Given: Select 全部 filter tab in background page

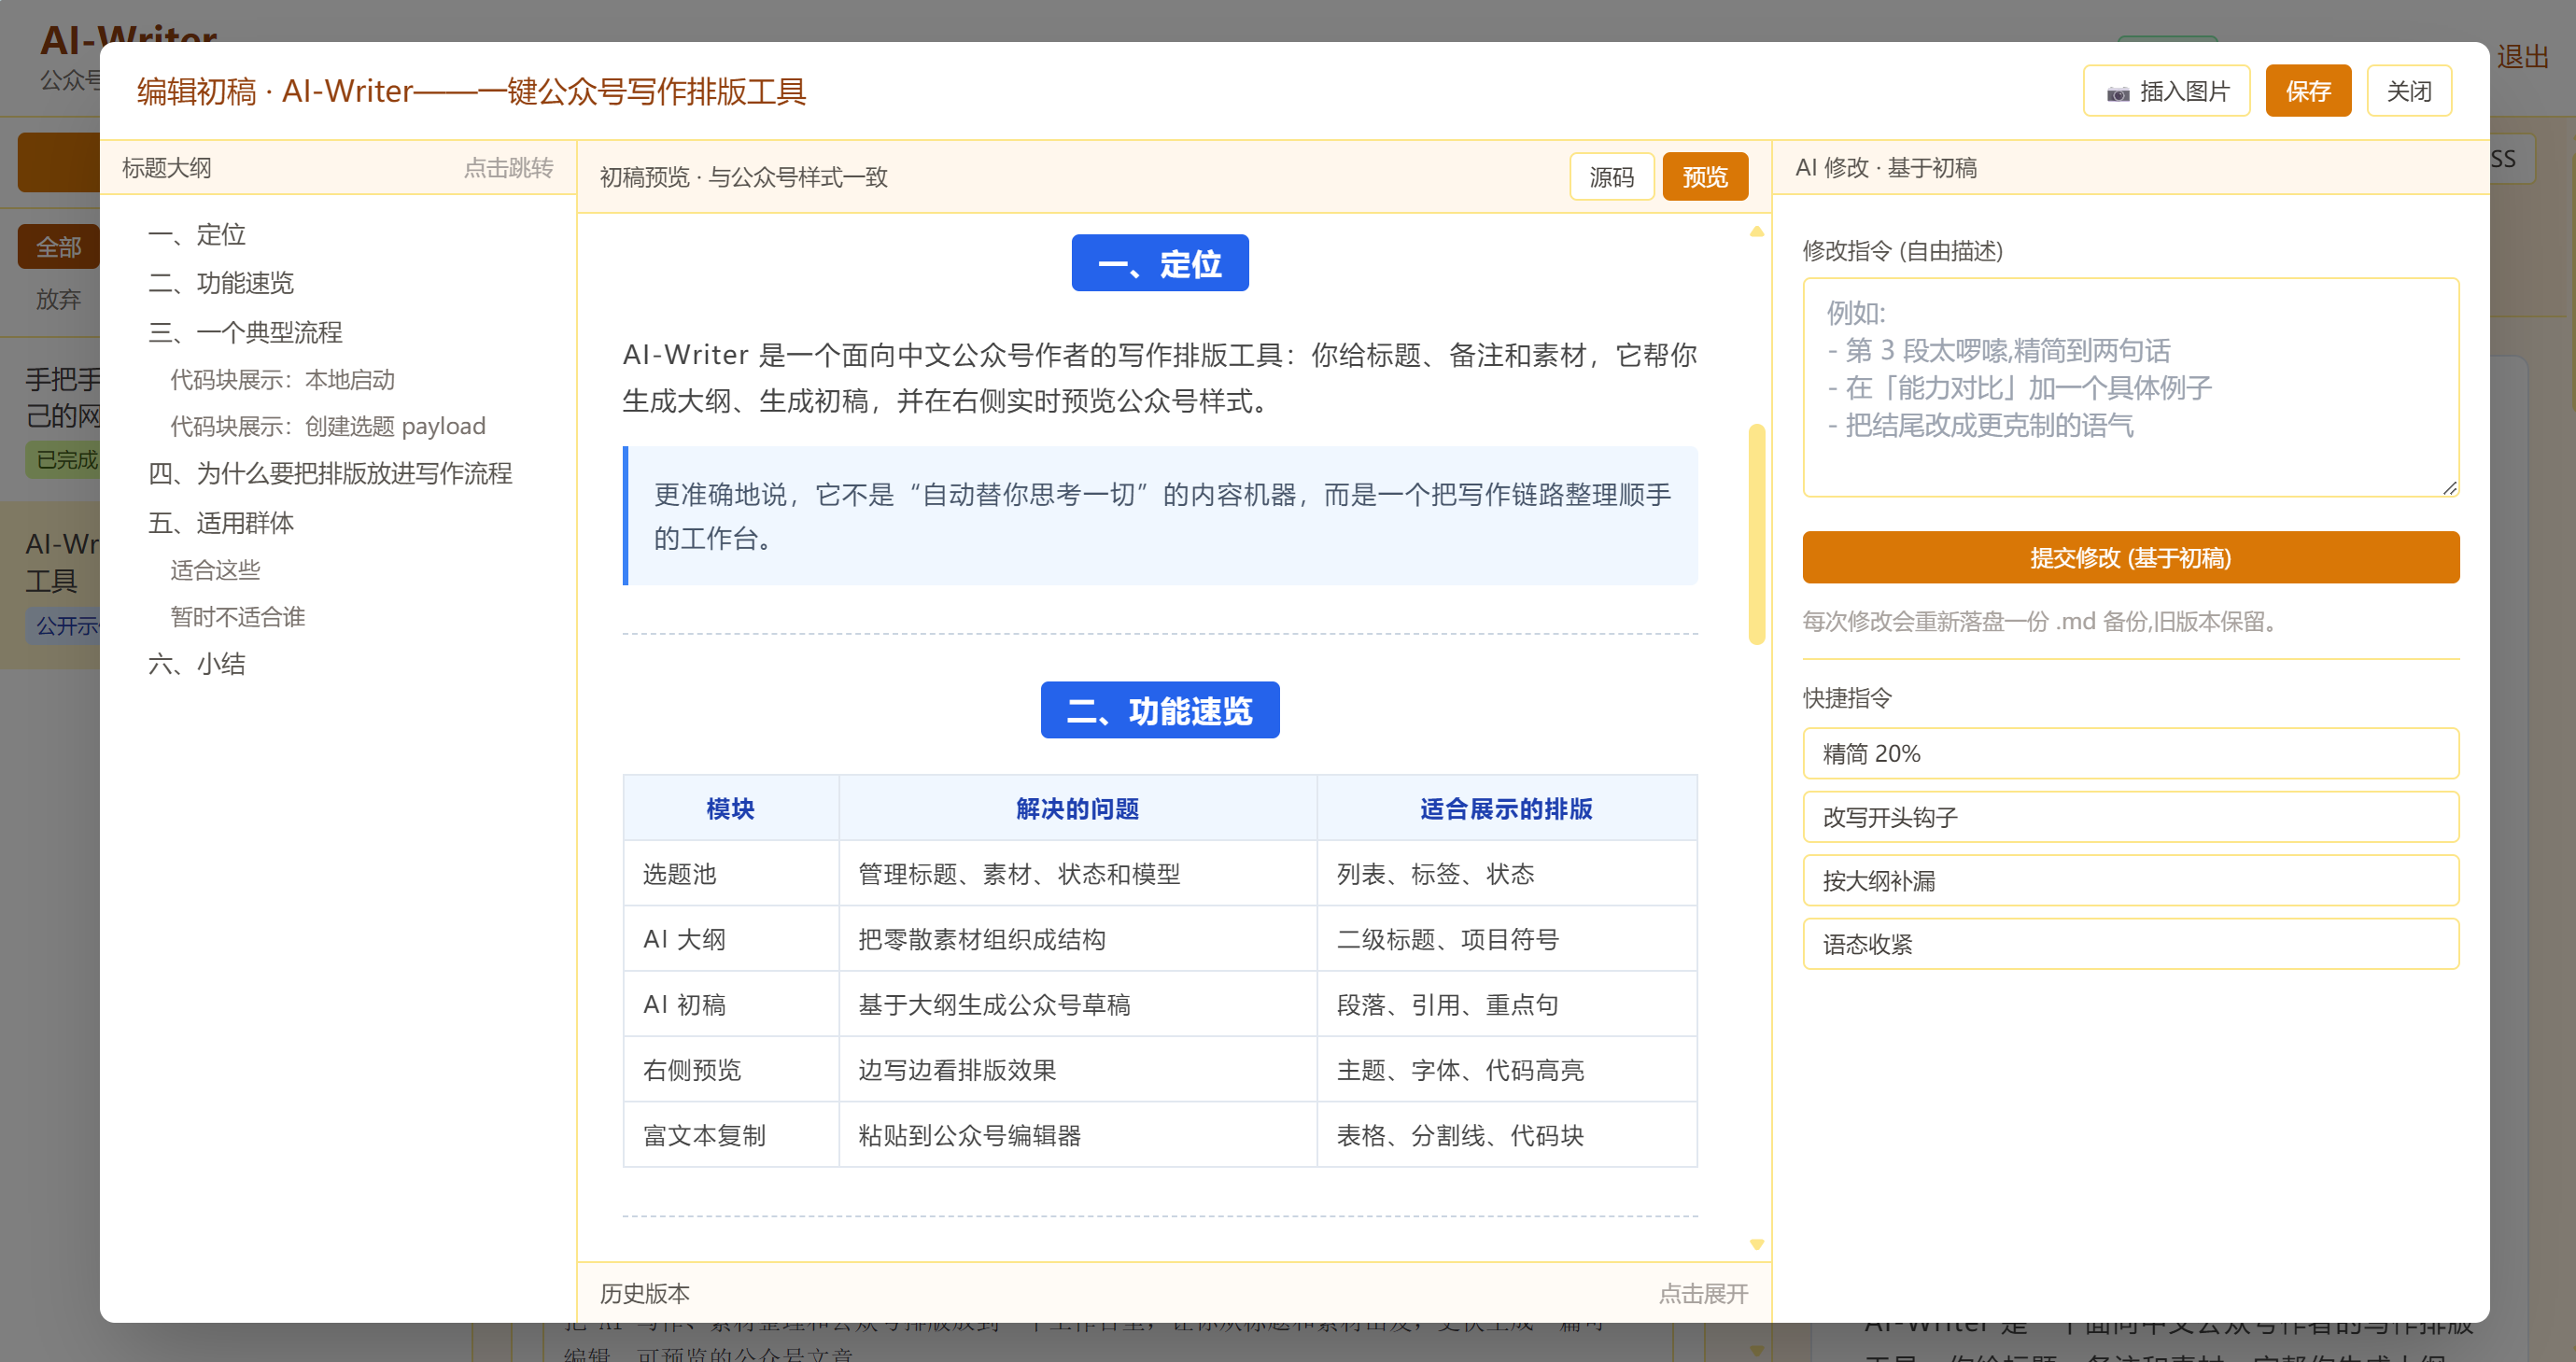Looking at the screenshot, I should coord(58,247).
